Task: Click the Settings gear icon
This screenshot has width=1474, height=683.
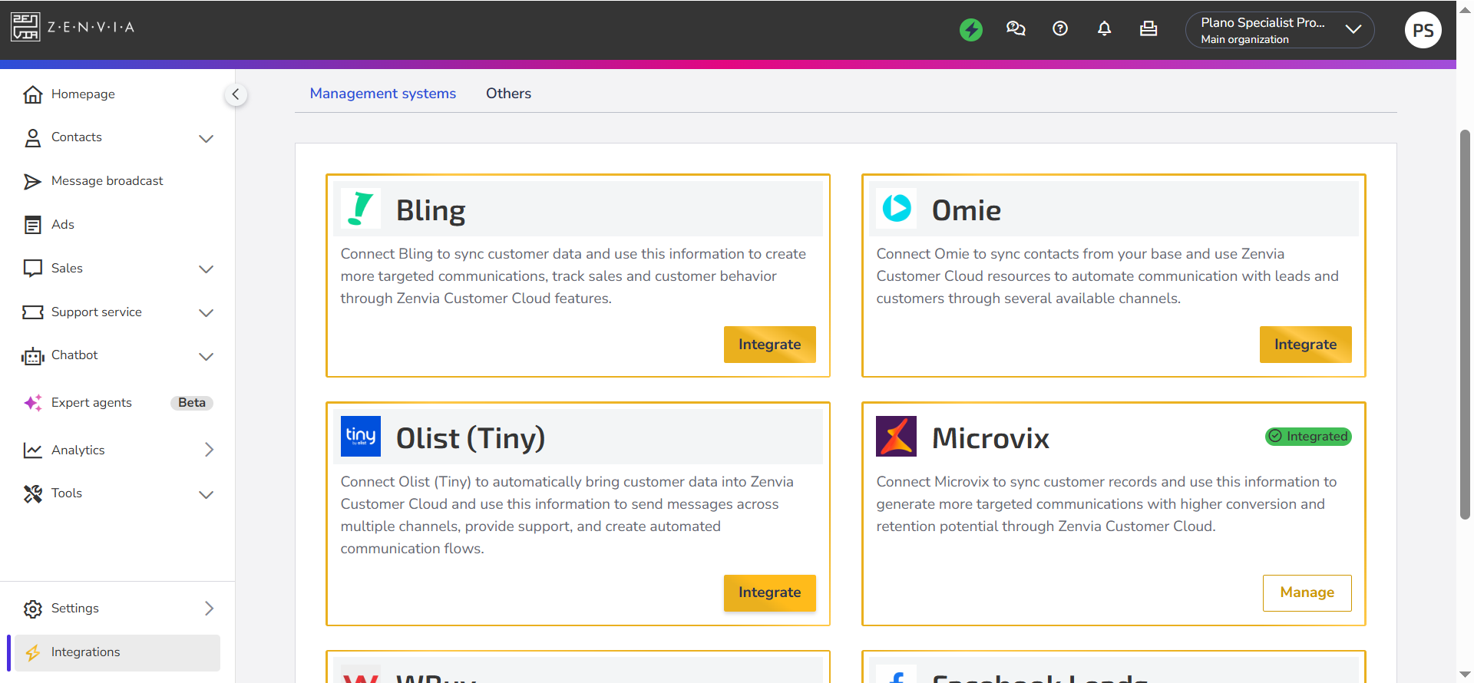Action: click(33, 609)
